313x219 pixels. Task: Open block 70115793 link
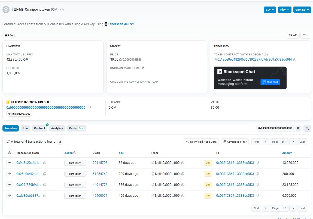(100, 163)
